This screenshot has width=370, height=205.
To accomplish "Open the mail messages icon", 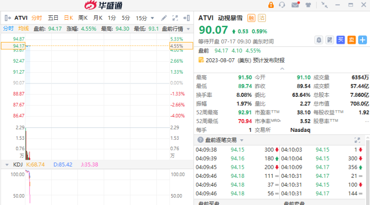I will pyautogui.click(x=296, y=5).
